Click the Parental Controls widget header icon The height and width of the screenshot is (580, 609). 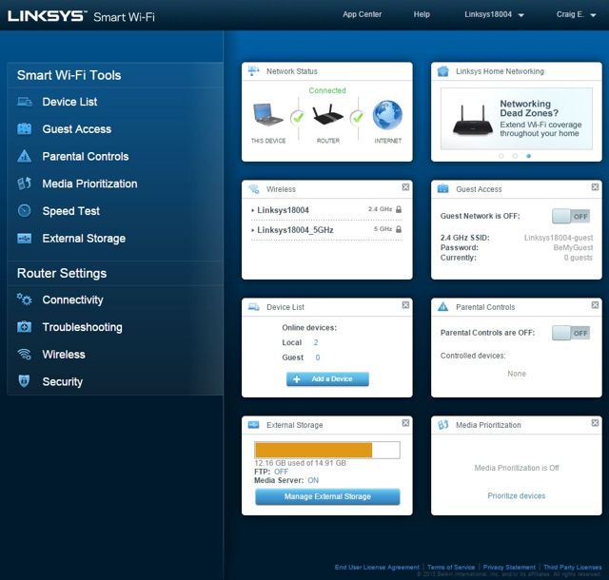pyautogui.click(x=443, y=307)
